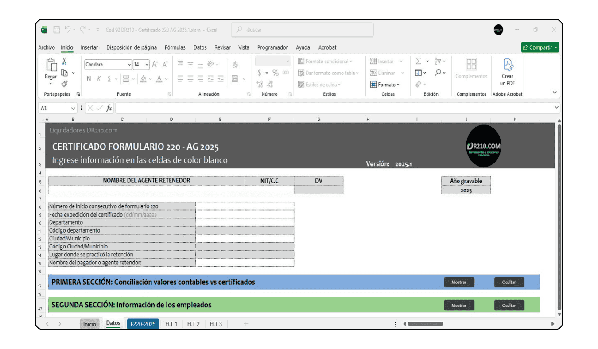Open the F220-2025 sheet tab

pyautogui.click(x=142, y=324)
